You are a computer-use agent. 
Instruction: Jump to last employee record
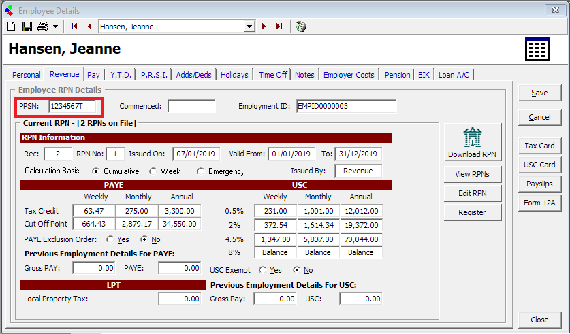click(x=279, y=27)
